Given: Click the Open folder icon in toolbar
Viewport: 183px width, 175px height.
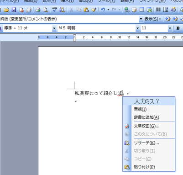Looking at the screenshot, I should tap(6, 10).
